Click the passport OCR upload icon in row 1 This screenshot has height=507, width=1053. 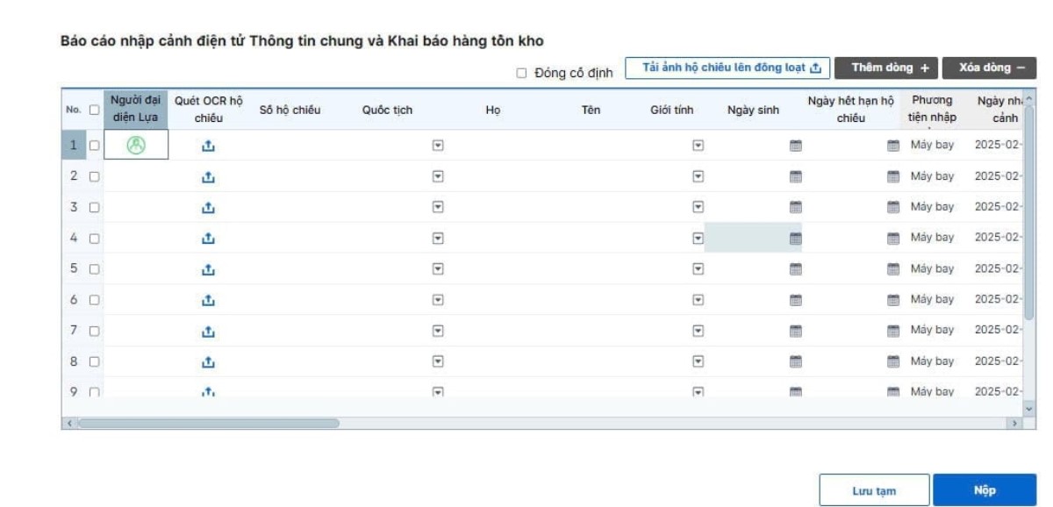[208, 146]
